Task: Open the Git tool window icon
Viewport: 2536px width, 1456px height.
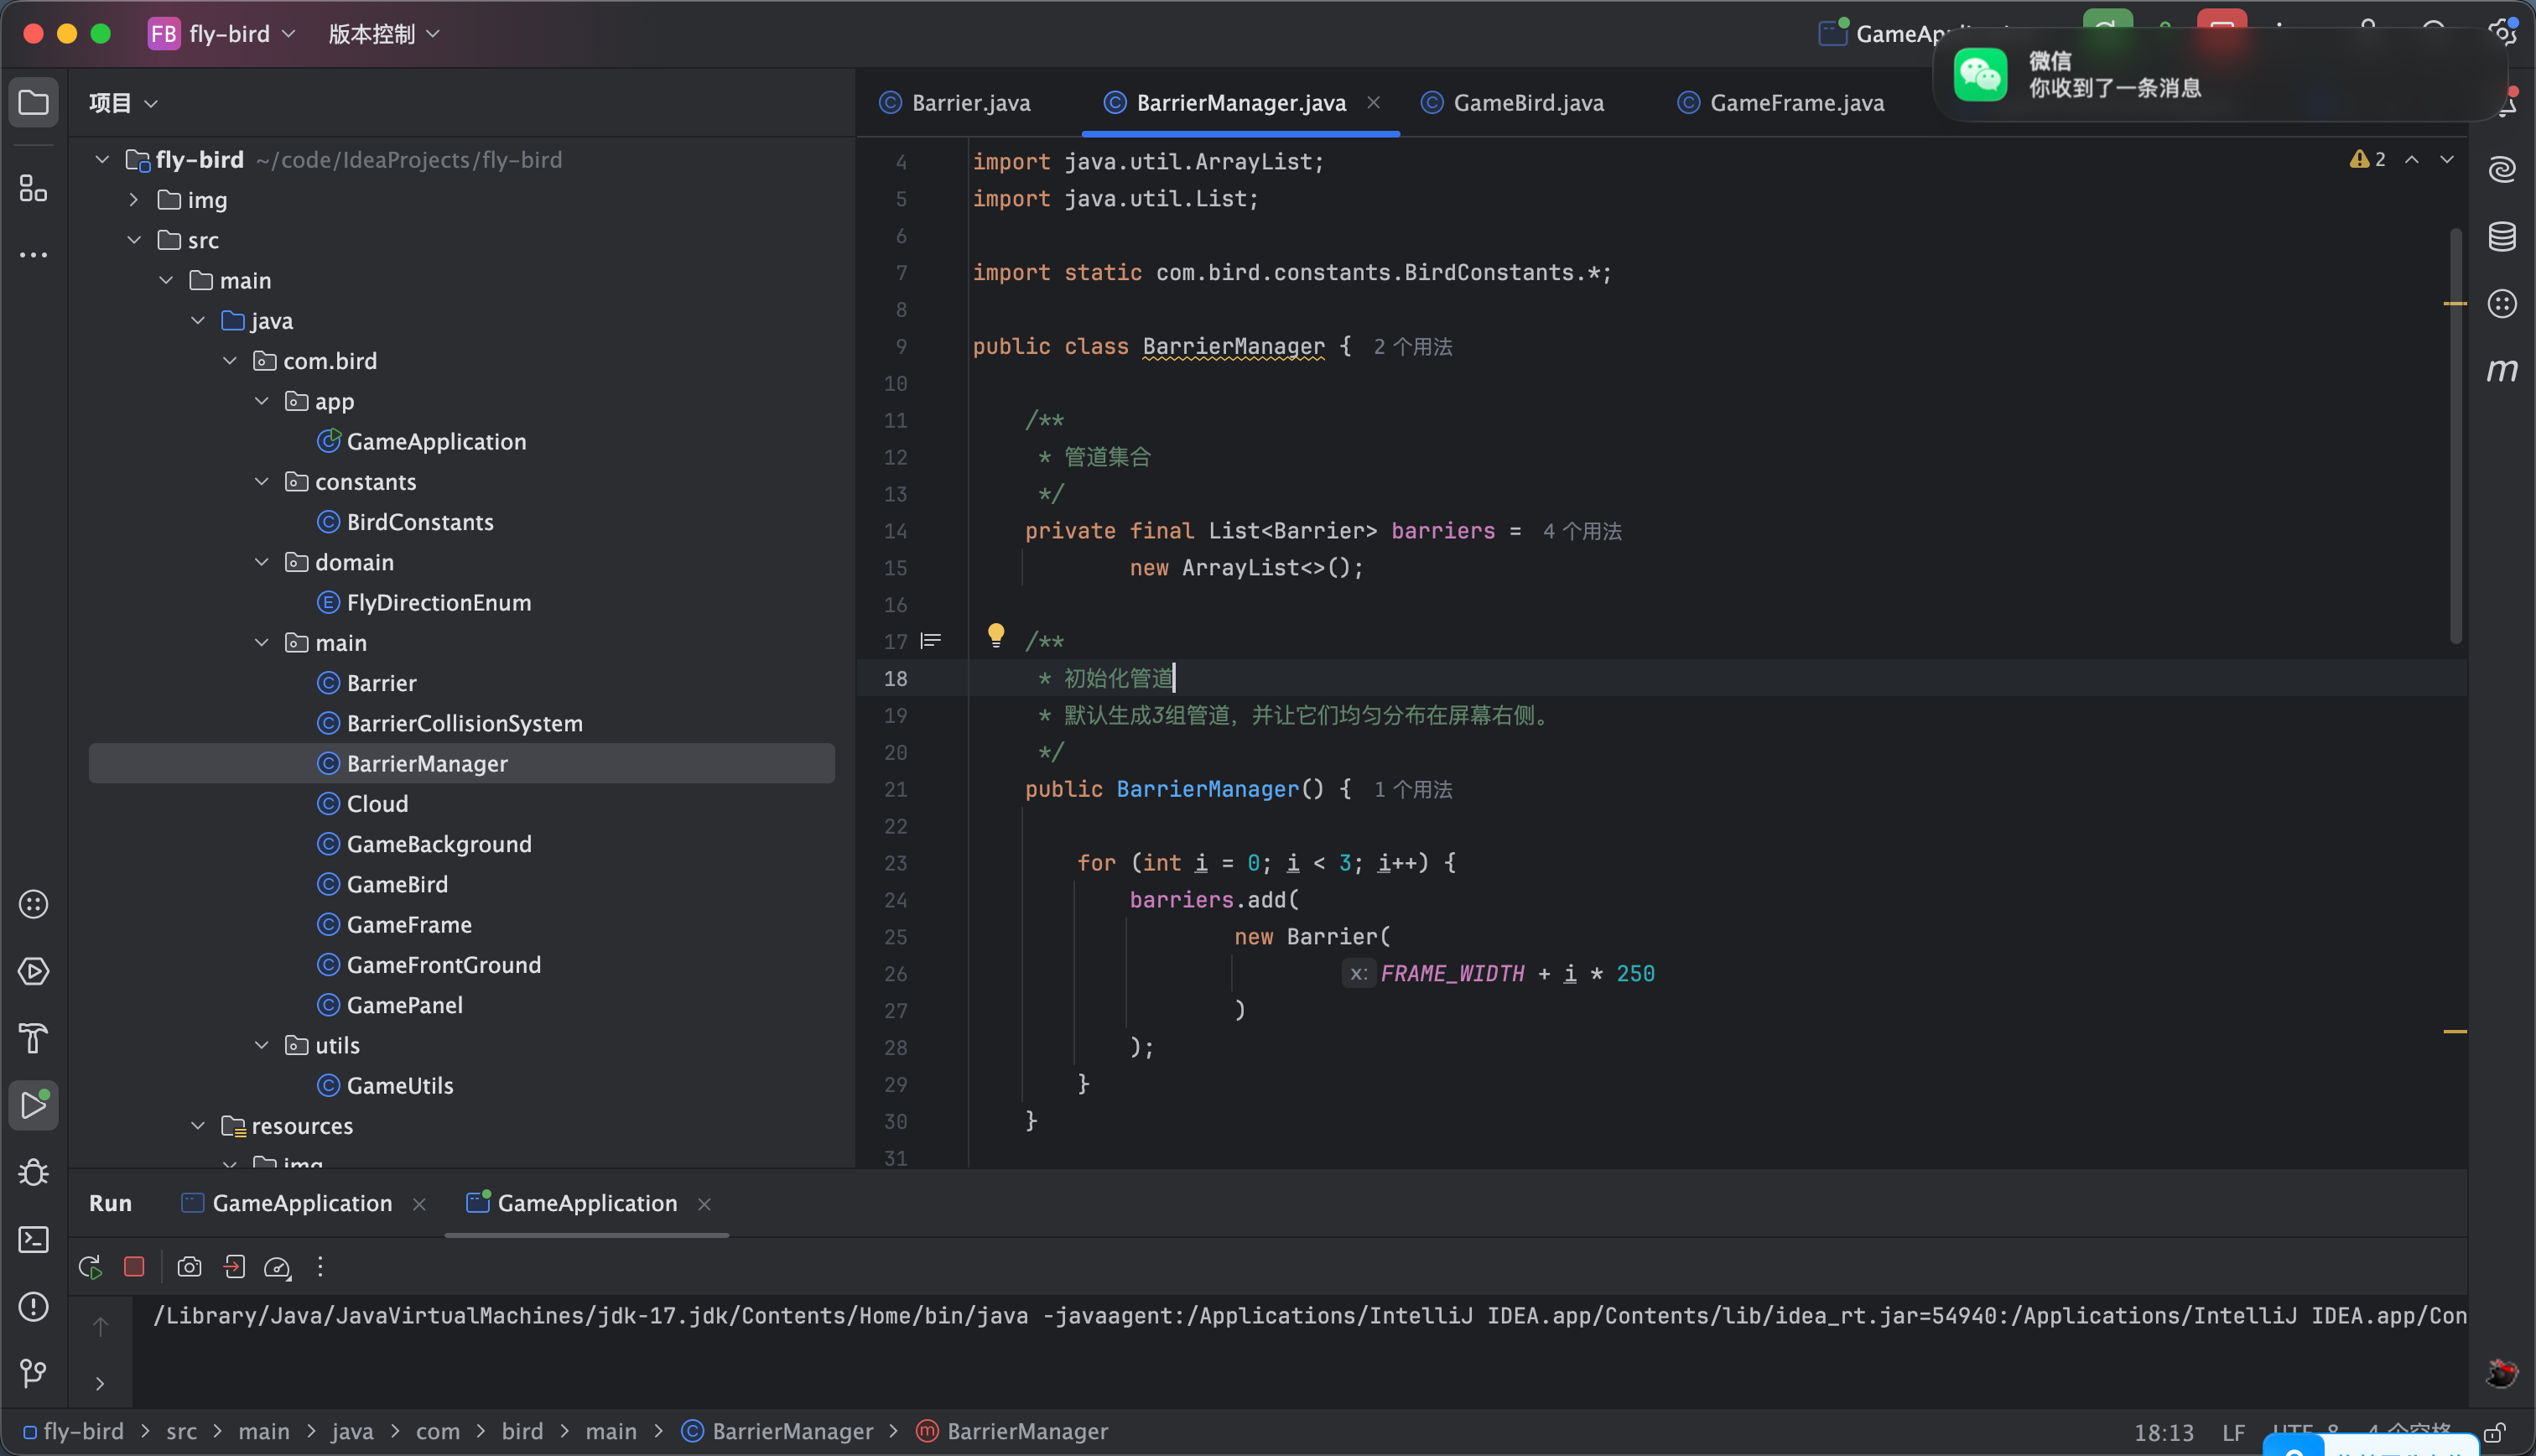Action: (x=33, y=1373)
